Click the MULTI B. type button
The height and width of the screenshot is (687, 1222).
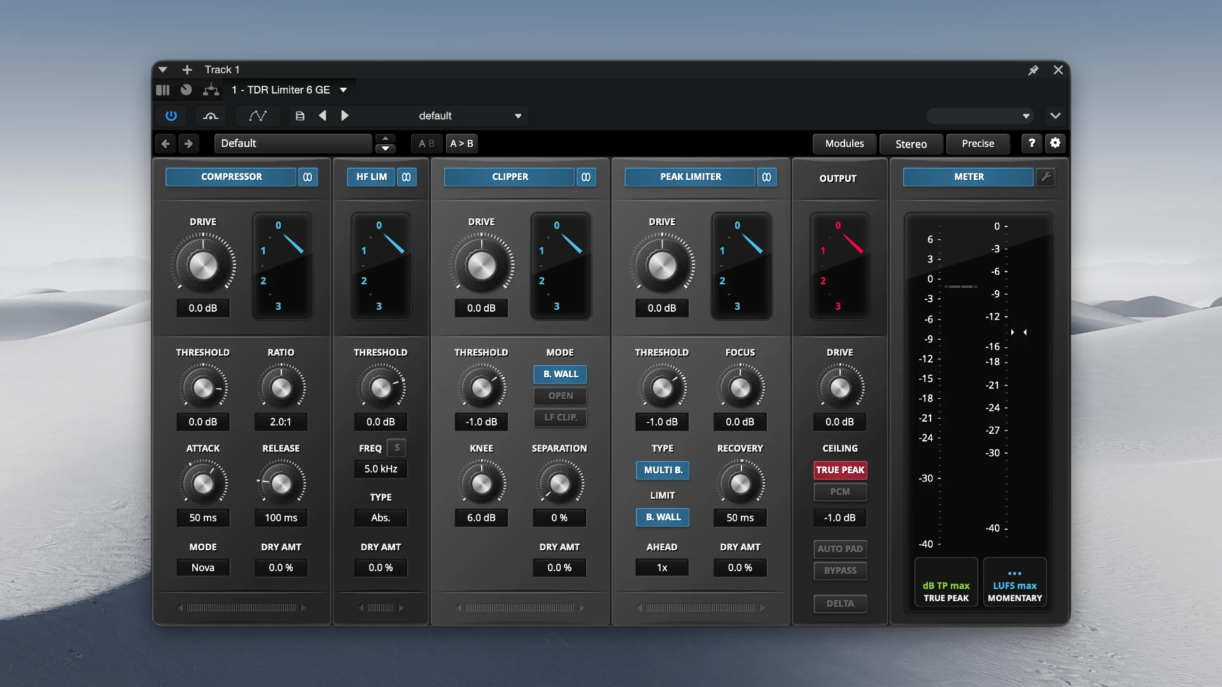(x=663, y=470)
